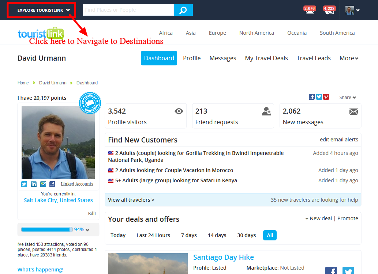Screen dimensions: 378x274
Task: Open messages notification icon showing 4,232
Action: pyautogui.click(x=329, y=10)
